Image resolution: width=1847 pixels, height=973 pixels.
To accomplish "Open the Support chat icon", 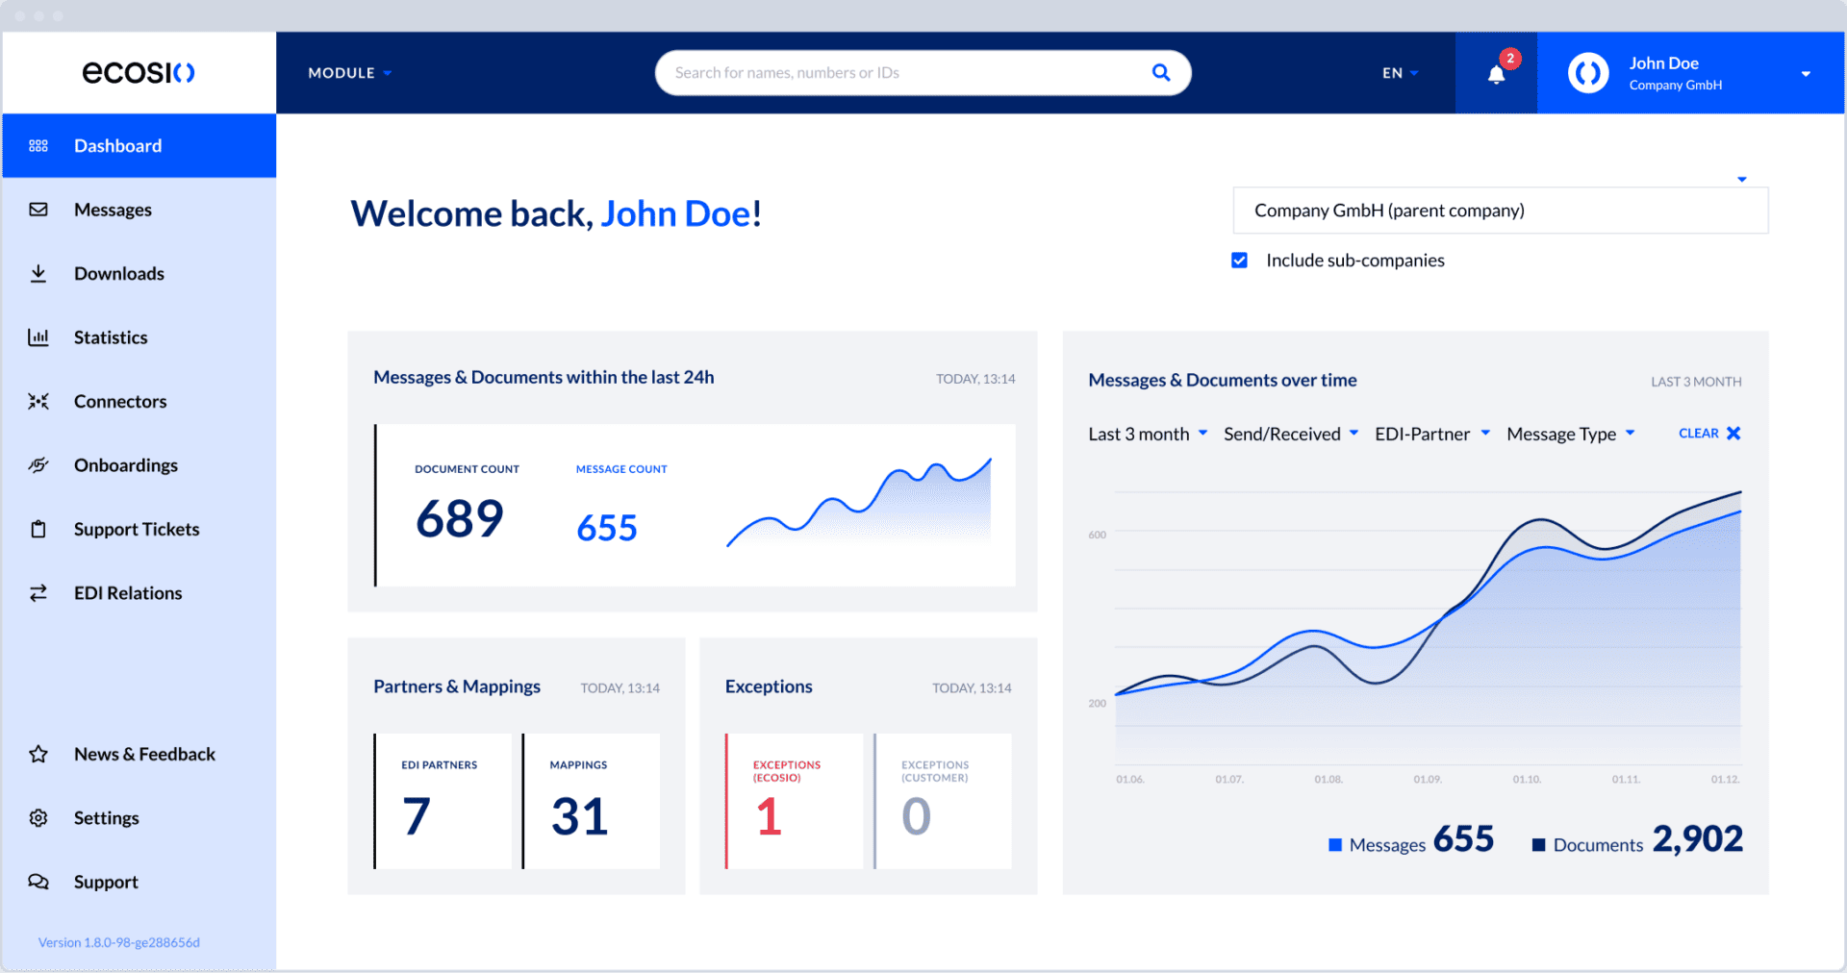I will [38, 882].
